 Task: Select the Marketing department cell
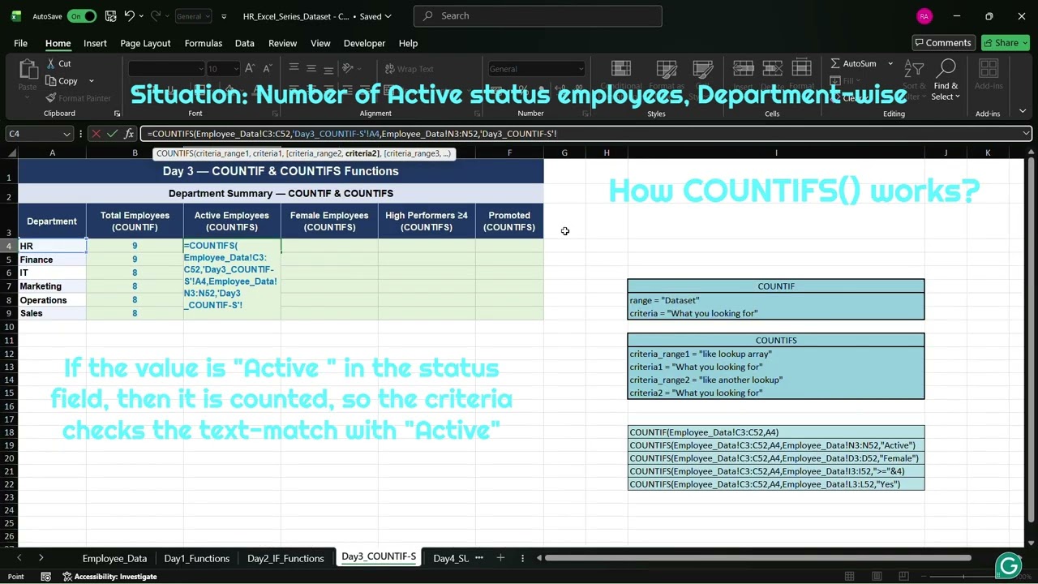pos(52,286)
